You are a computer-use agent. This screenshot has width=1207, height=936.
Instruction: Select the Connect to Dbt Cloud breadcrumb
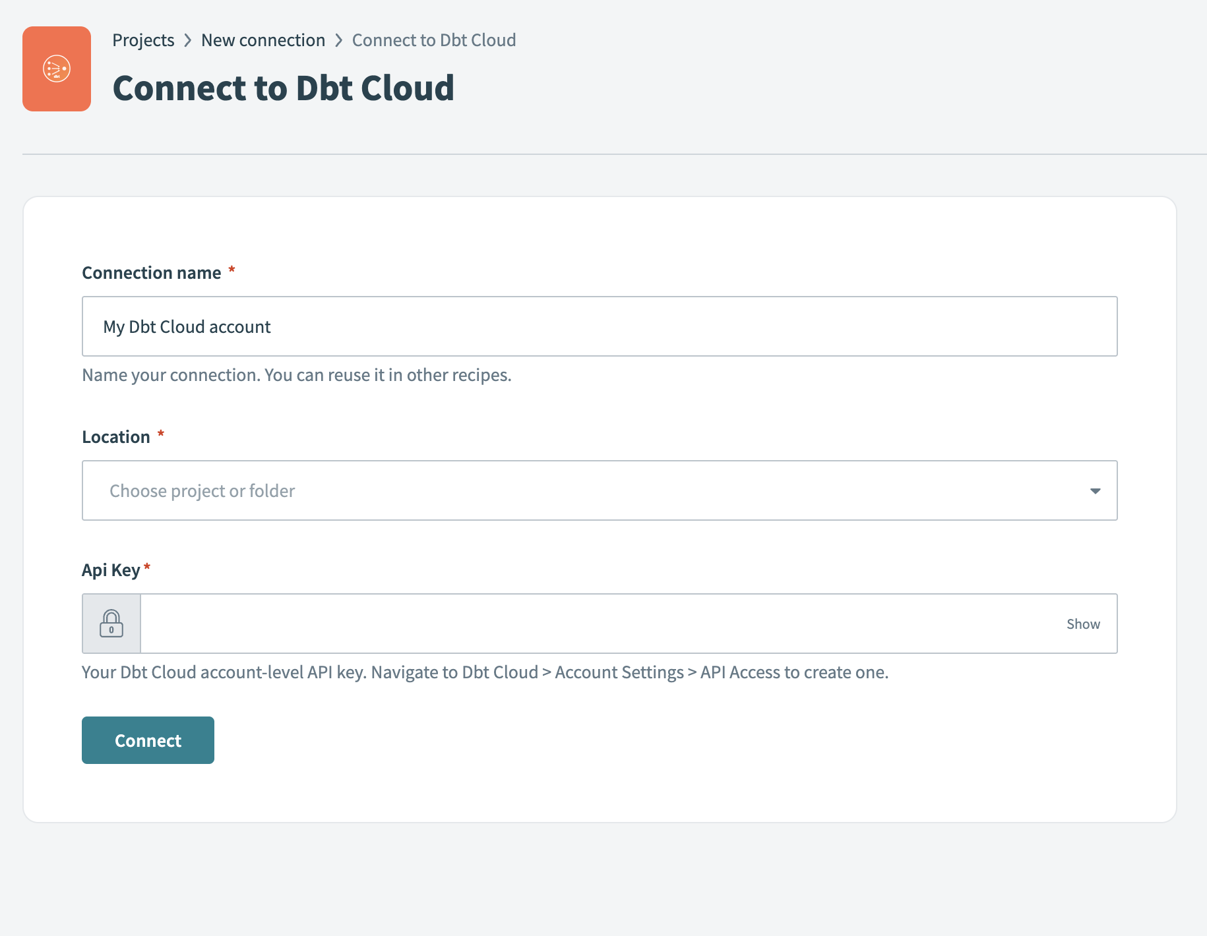(x=434, y=40)
